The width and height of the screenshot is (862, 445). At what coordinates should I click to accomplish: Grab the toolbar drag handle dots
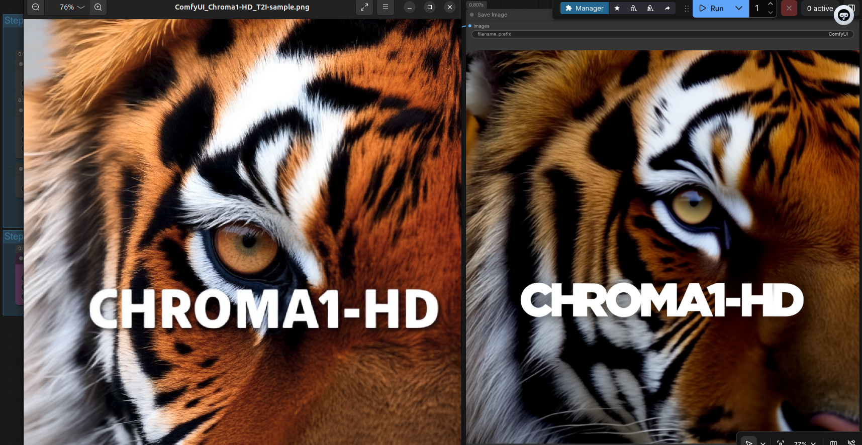(687, 9)
